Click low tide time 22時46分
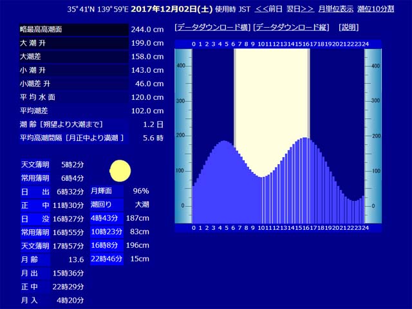412x309 pixels. [107, 259]
